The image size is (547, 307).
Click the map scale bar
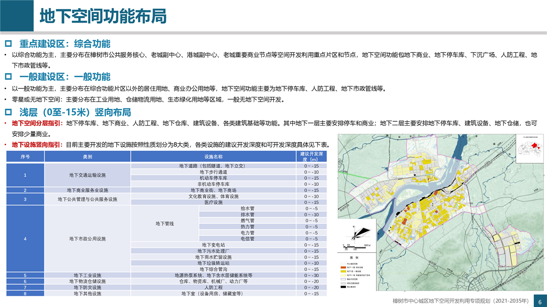pos(356,247)
